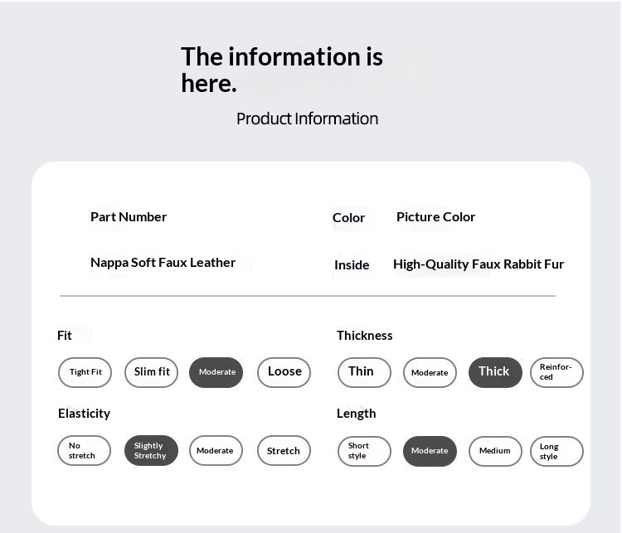Screen dimensions: 622x533
Task: Pick the Loose fit option
Action: pyautogui.click(x=284, y=372)
